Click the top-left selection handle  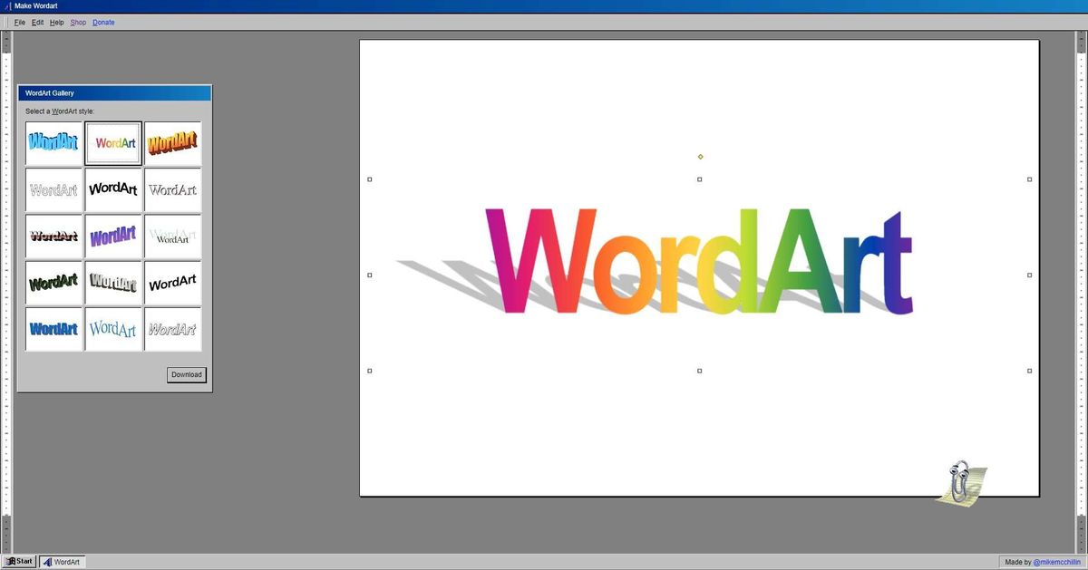[x=369, y=179]
